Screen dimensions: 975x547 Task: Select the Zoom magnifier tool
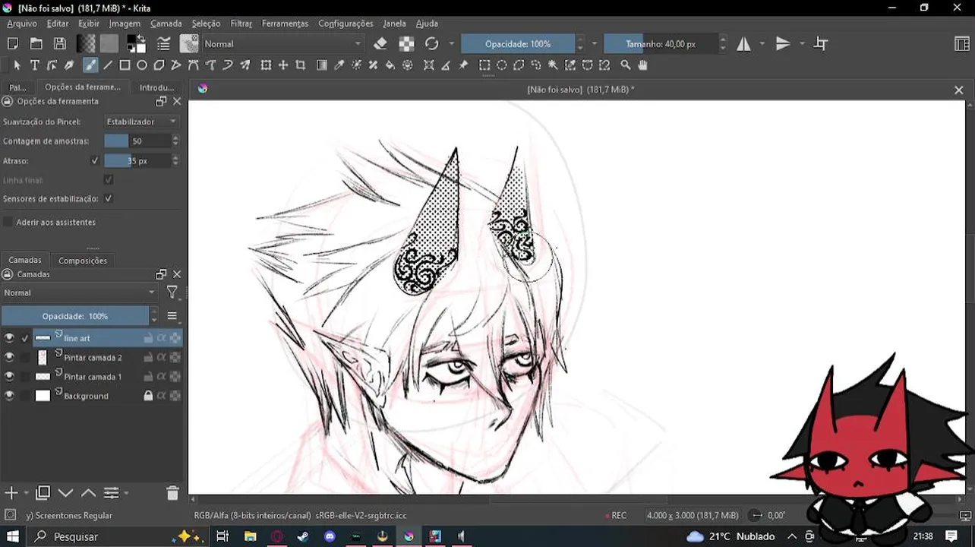626,65
